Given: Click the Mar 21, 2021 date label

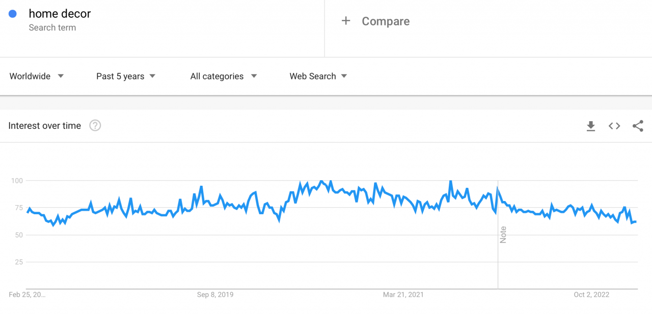Looking at the screenshot, I should point(403,294).
